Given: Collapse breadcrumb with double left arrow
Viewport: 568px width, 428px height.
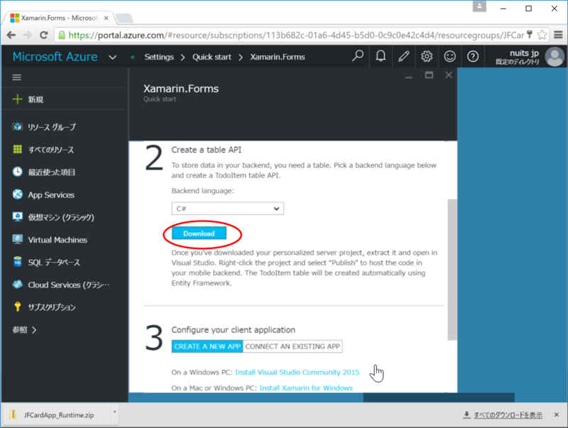Looking at the screenshot, I should (x=133, y=57).
